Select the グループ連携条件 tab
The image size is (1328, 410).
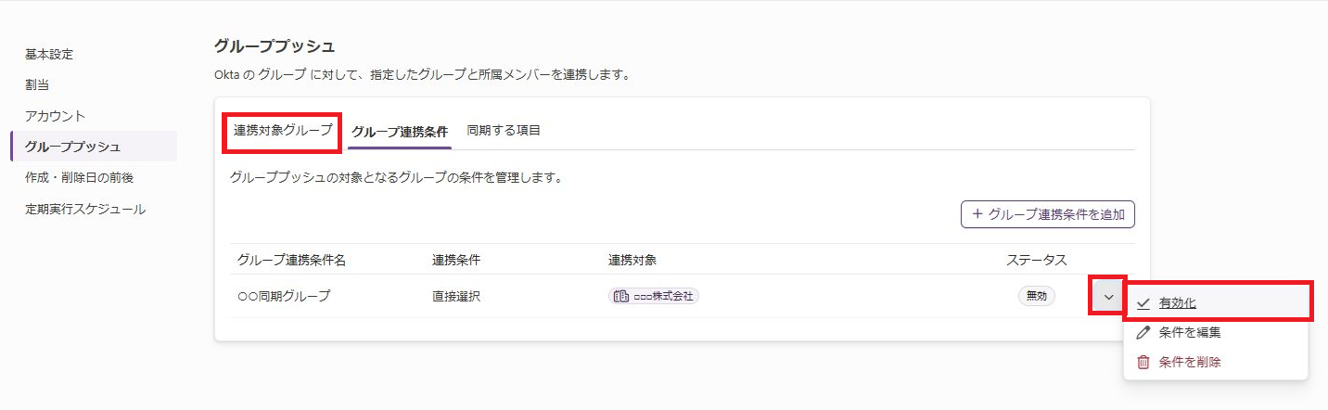point(400,132)
